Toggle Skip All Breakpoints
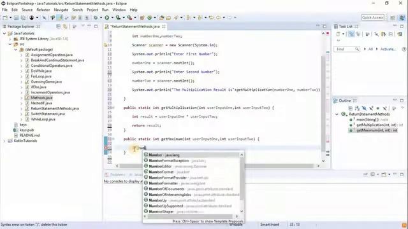This screenshot has height=229, width=408. tap(44, 18)
